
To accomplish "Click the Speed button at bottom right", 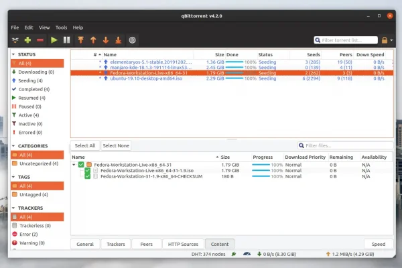I will pyautogui.click(x=379, y=245).
